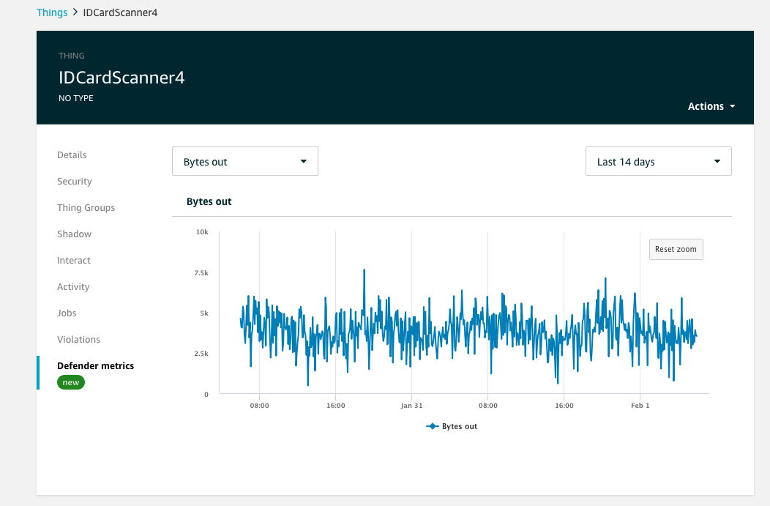Screen dimensions: 770x506
Task: Click the Bytes out legend diamond marker
Action: pos(432,426)
